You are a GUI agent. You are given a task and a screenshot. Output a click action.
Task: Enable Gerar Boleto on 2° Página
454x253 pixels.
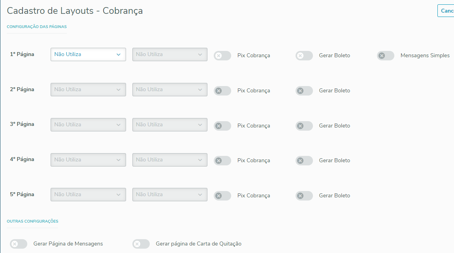304,91
